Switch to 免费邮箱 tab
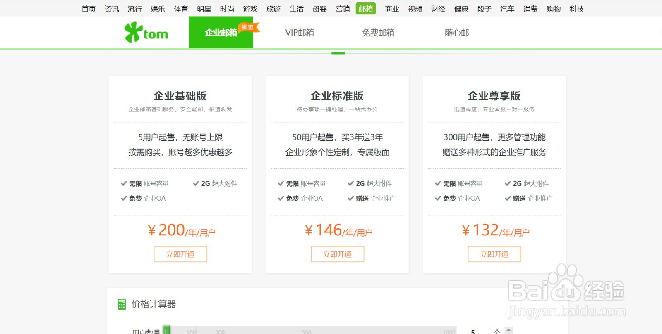The height and width of the screenshot is (334, 662). tap(378, 33)
